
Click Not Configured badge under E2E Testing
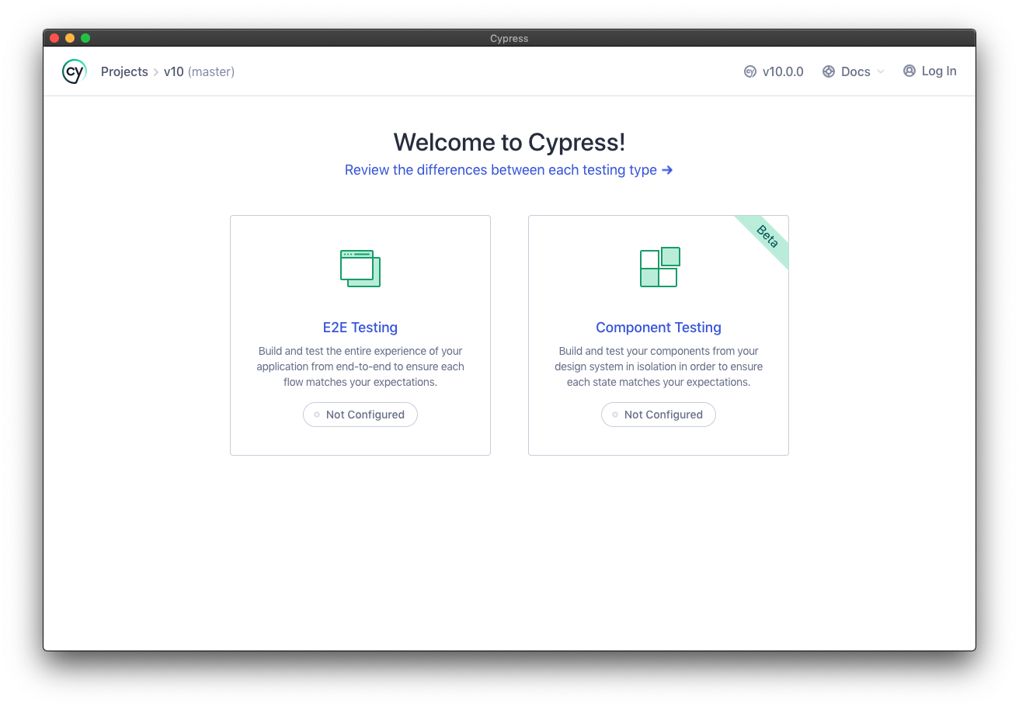(x=360, y=415)
